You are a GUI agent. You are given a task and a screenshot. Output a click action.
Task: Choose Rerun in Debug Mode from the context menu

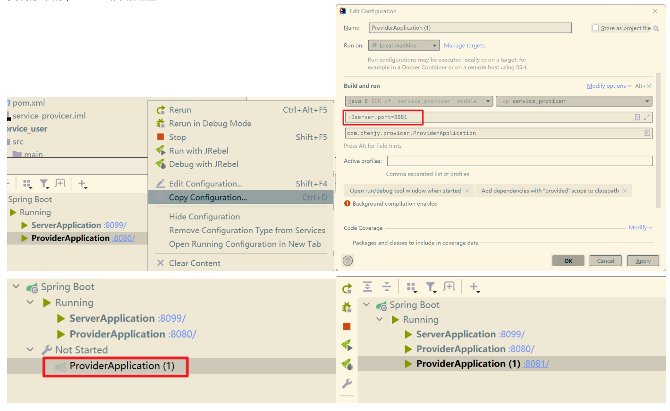[241, 124]
